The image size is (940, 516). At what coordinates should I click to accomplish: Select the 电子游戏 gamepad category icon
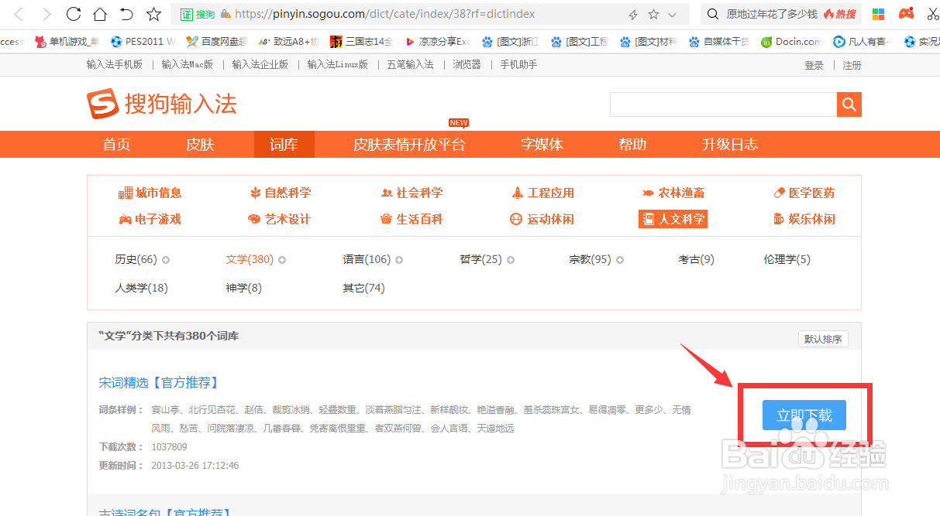pos(125,219)
